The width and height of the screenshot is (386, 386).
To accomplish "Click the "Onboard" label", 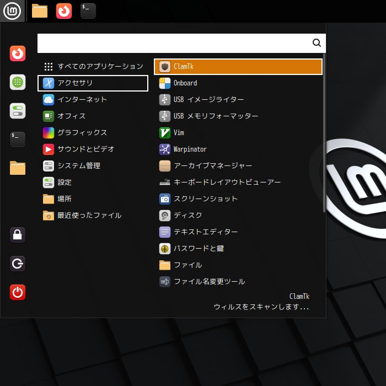I will (185, 83).
